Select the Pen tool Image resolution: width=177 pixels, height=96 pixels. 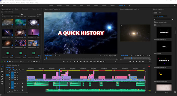pos(2,79)
